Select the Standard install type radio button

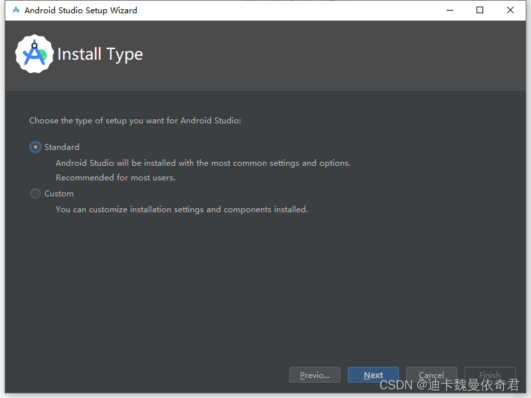pos(35,147)
